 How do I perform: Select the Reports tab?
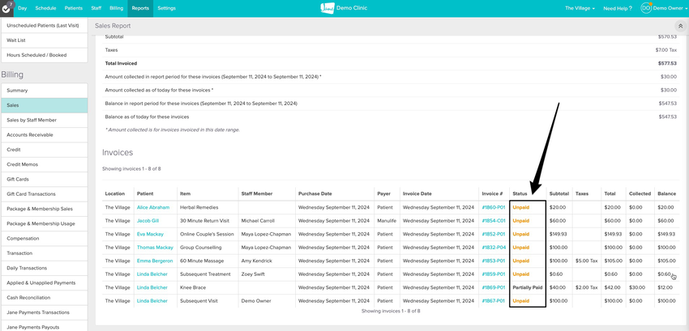[140, 8]
